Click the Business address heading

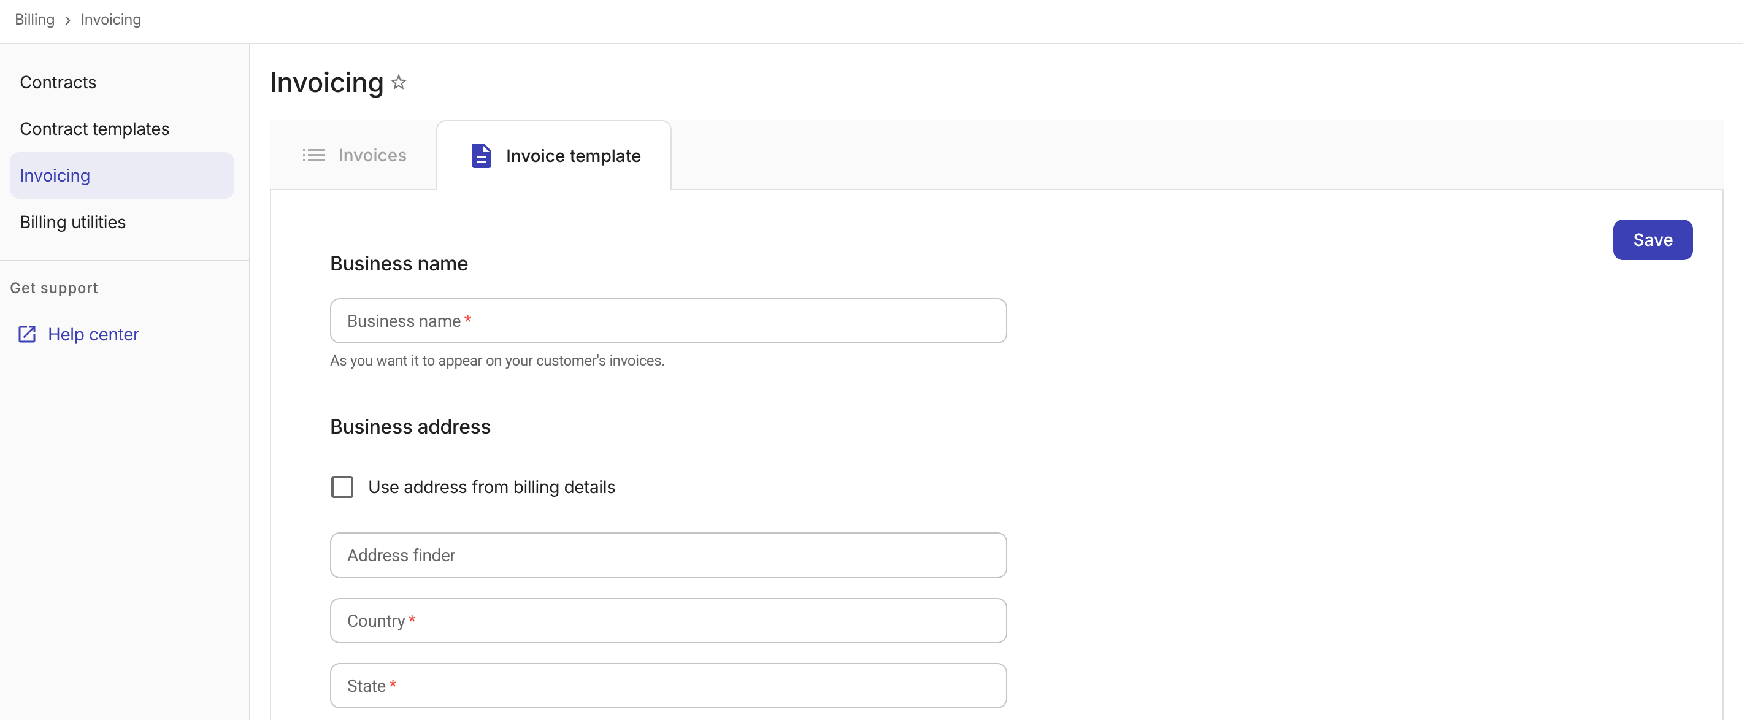pos(410,426)
